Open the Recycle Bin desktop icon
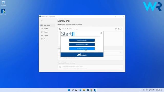The width and height of the screenshot is (164, 92). 3,3
